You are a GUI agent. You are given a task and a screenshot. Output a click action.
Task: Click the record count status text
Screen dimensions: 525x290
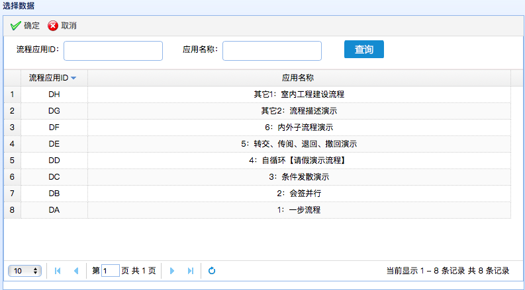point(448,271)
